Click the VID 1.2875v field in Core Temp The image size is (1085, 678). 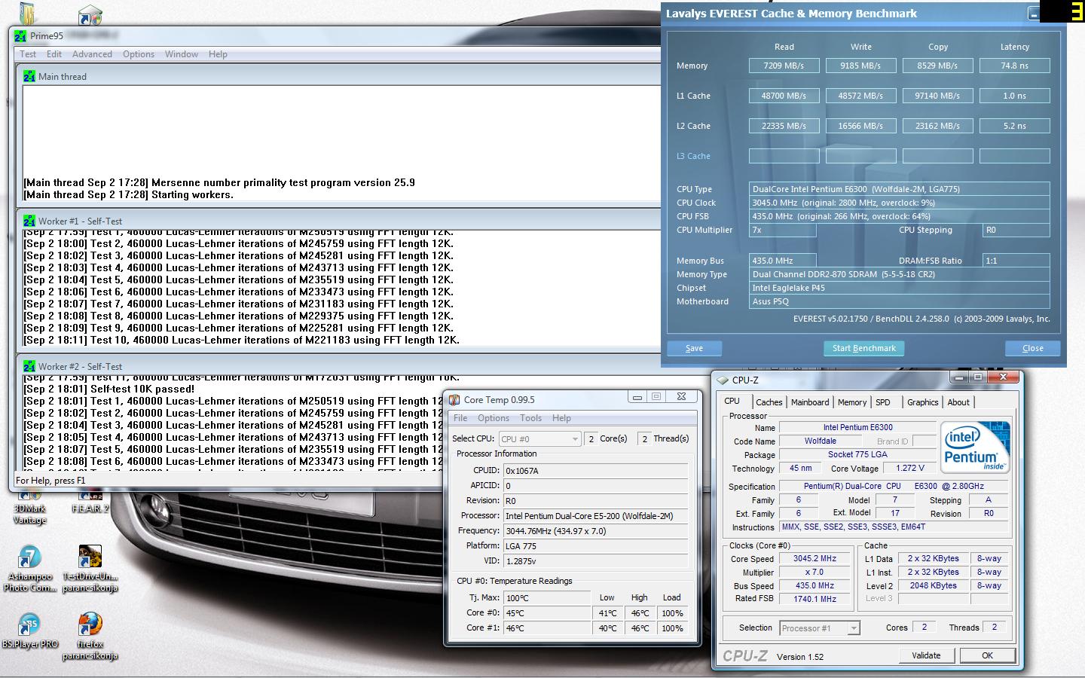tap(595, 561)
